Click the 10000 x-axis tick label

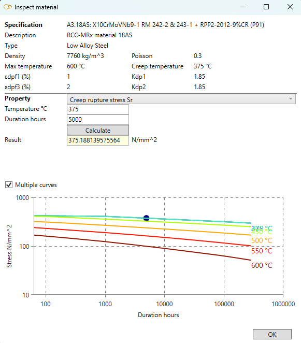tap(164, 304)
